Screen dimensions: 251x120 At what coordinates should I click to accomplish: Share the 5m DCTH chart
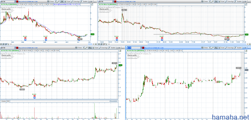click(x=205, y=48)
